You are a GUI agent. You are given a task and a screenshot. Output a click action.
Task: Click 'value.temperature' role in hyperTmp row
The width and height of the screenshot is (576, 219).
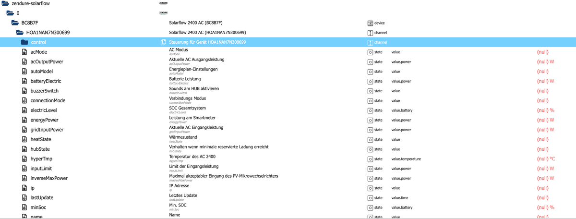tap(406, 159)
